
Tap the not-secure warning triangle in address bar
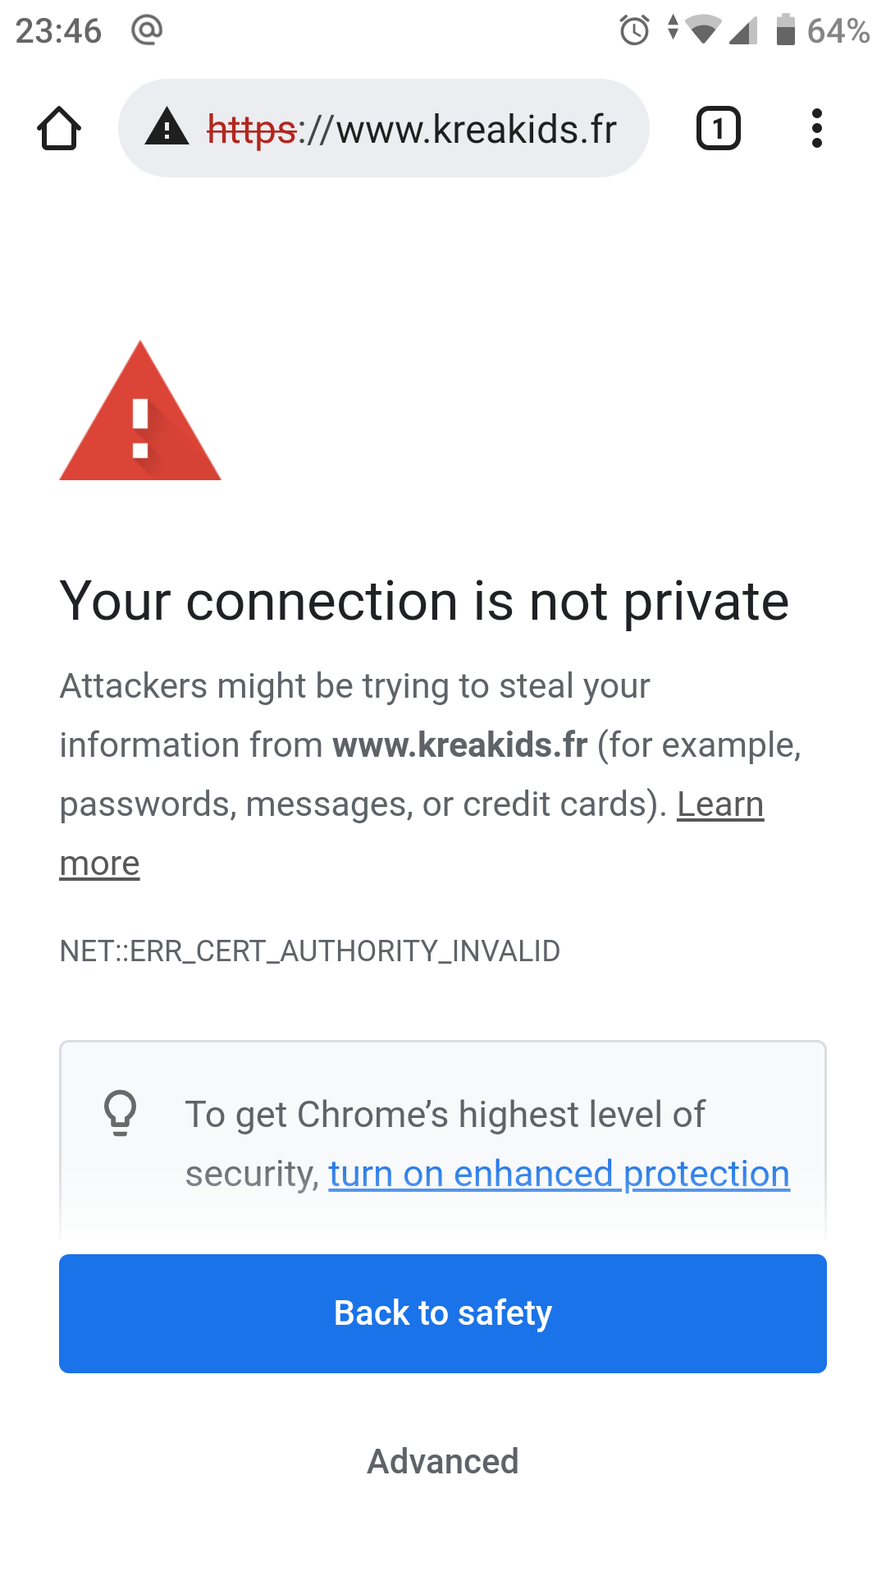click(x=167, y=127)
